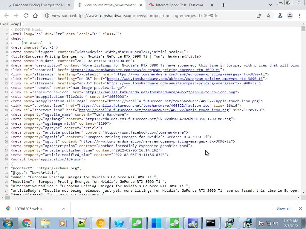Click vertical scrollbar thumb
This screenshot has width=306, height=229.
pyautogui.click(x=303, y=29)
